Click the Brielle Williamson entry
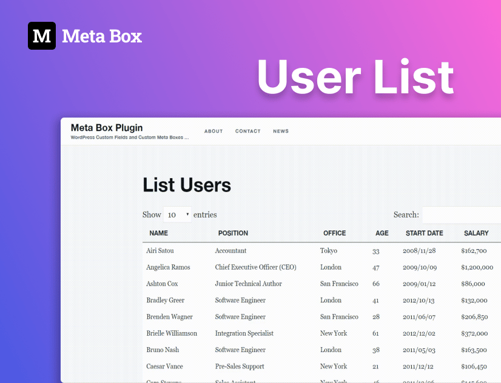The height and width of the screenshot is (383, 501). [171, 333]
